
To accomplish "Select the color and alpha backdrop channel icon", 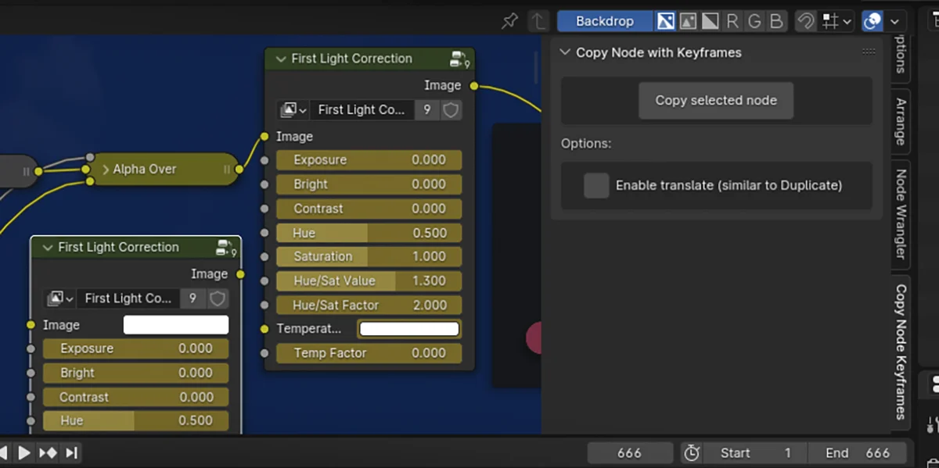I will (x=665, y=21).
